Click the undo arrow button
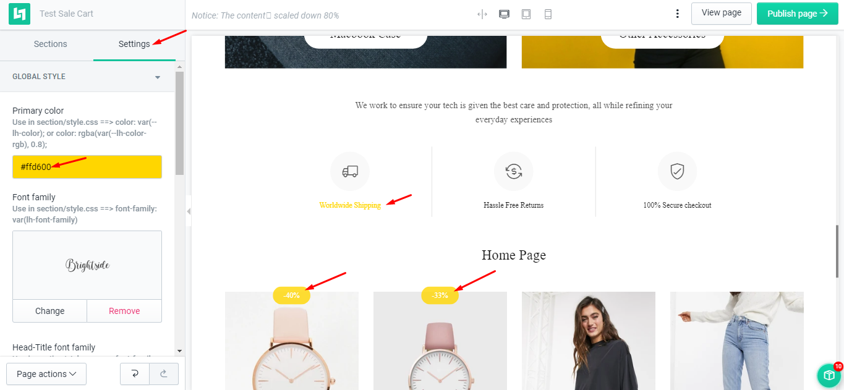This screenshot has width=844, height=390. coord(134,374)
